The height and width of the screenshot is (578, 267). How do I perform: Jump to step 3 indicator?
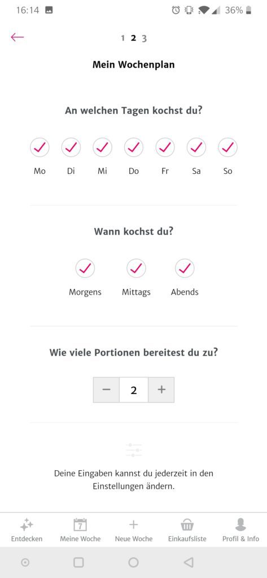pyautogui.click(x=144, y=38)
